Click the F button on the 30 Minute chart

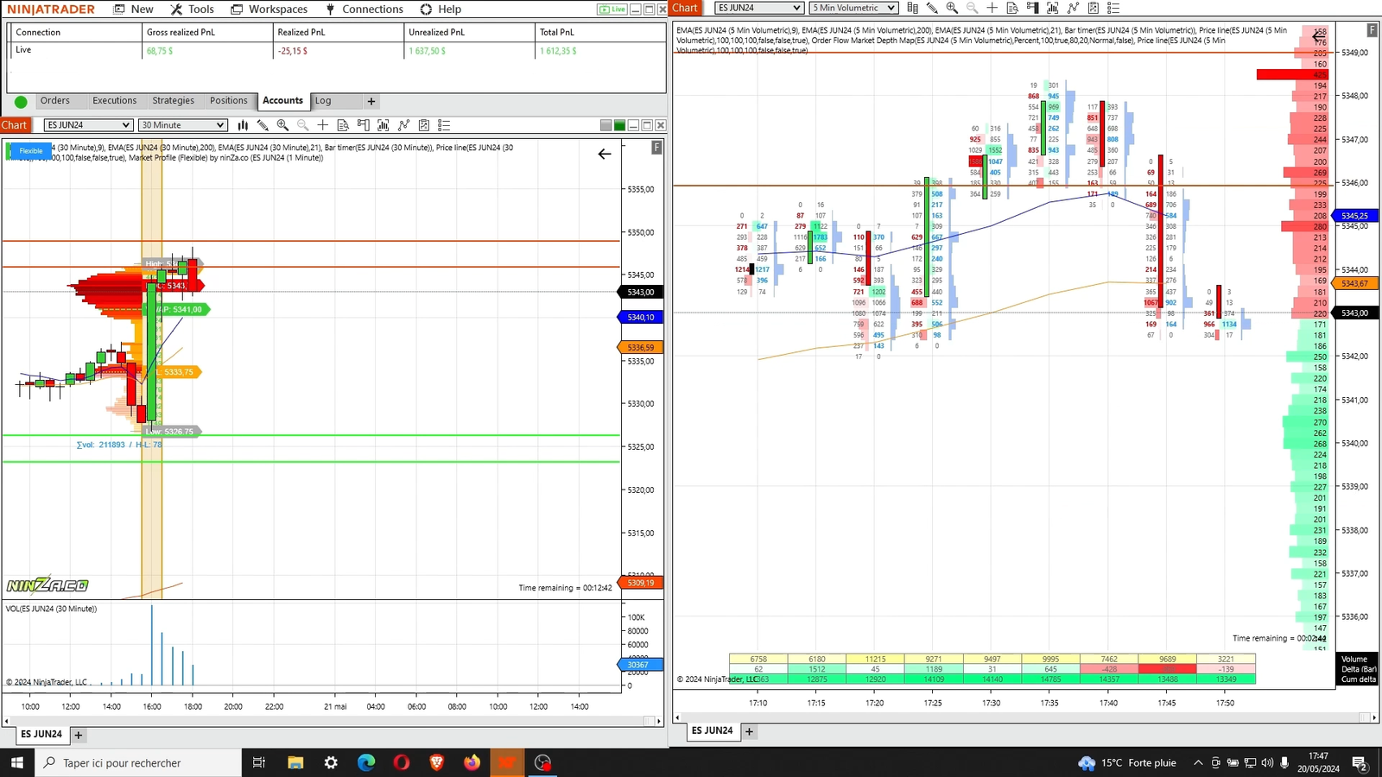656,148
